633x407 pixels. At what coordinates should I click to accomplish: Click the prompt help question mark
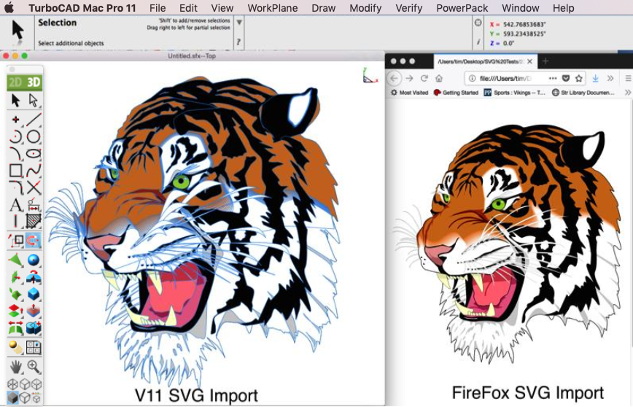click(x=238, y=42)
